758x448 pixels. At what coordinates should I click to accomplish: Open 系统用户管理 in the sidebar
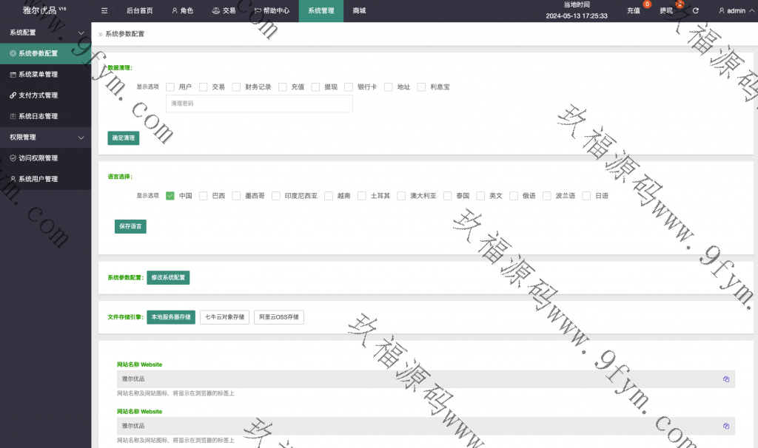pyautogui.click(x=38, y=179)
